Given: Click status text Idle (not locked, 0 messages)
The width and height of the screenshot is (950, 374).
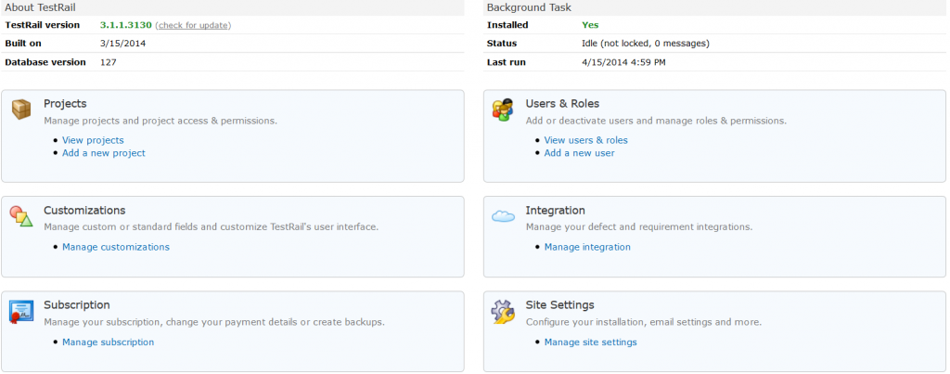Looking at the screenshot, I should click(646, 44).
